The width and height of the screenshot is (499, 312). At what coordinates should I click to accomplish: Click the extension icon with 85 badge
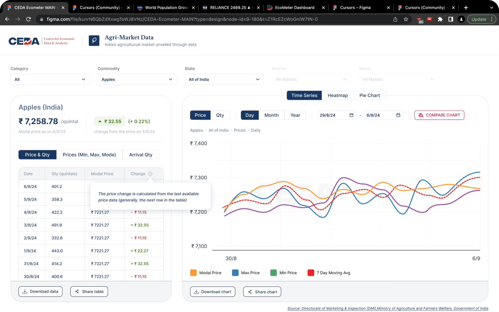pos(419,20)
